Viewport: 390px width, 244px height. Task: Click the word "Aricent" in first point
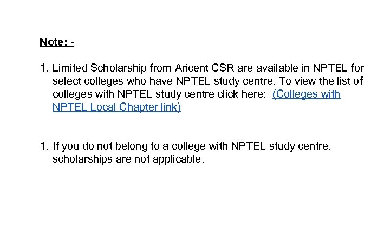point(193,68)
